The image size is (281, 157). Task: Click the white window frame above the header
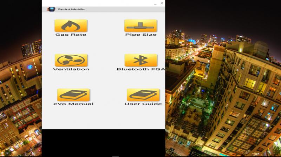98,3
